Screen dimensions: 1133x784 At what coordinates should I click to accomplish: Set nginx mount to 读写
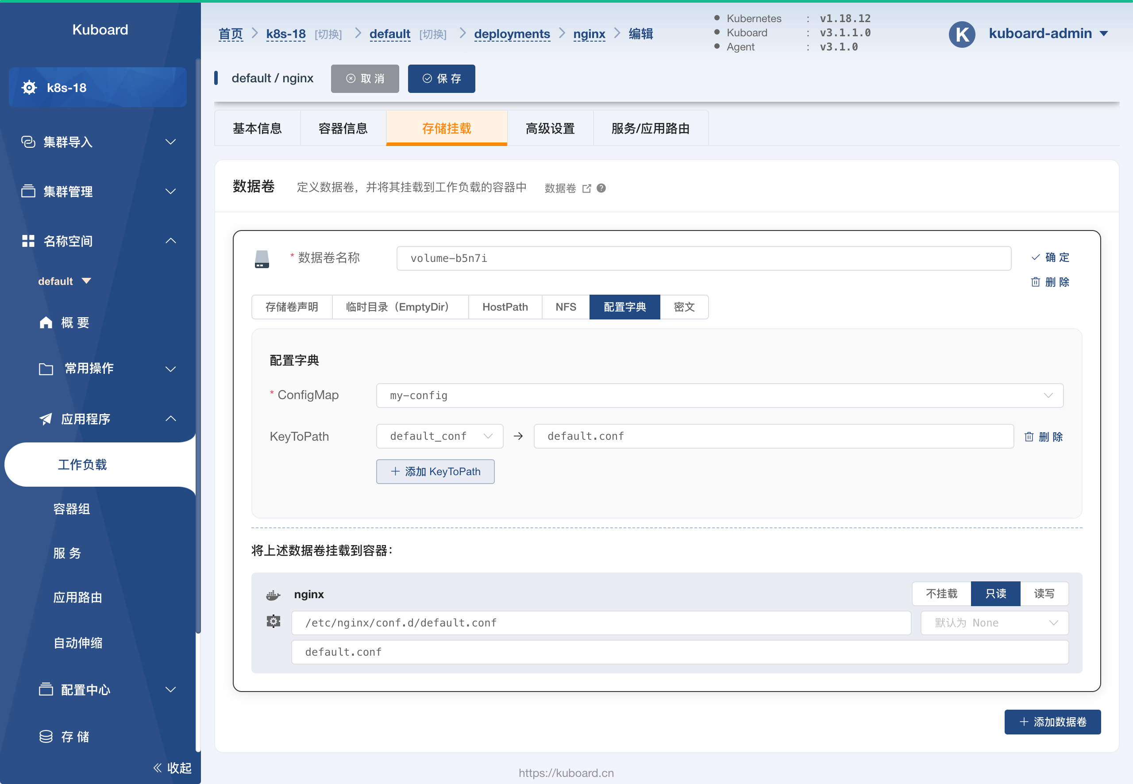click(x=1044, y=594)
